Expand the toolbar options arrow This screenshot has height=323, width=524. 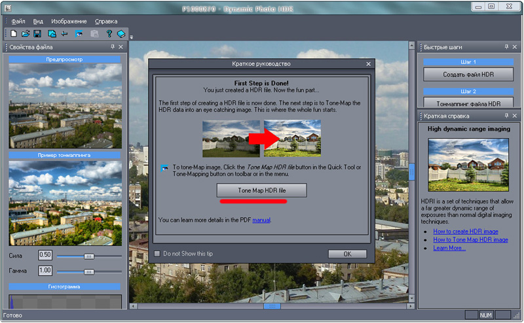(132, 37)
